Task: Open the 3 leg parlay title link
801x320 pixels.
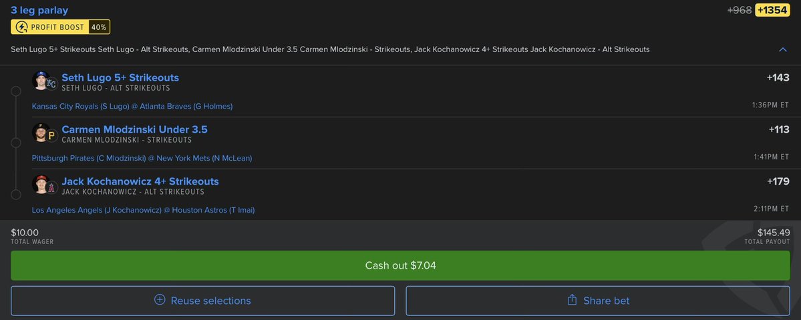Action: [x=39, y=10]
